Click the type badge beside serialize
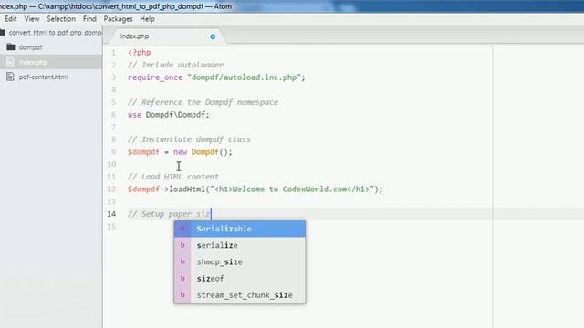The width and height of the screenshot is (584, 328). [182, 245]
